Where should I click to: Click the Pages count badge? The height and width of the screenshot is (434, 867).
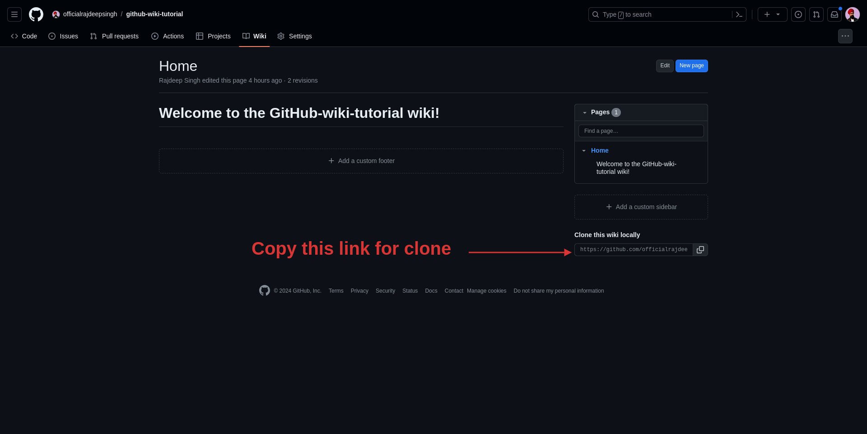616,112
